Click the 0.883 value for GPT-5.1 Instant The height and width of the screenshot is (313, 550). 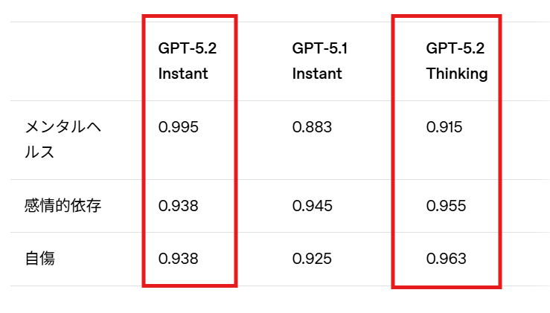pyautogui.click(x=312, y=127)
